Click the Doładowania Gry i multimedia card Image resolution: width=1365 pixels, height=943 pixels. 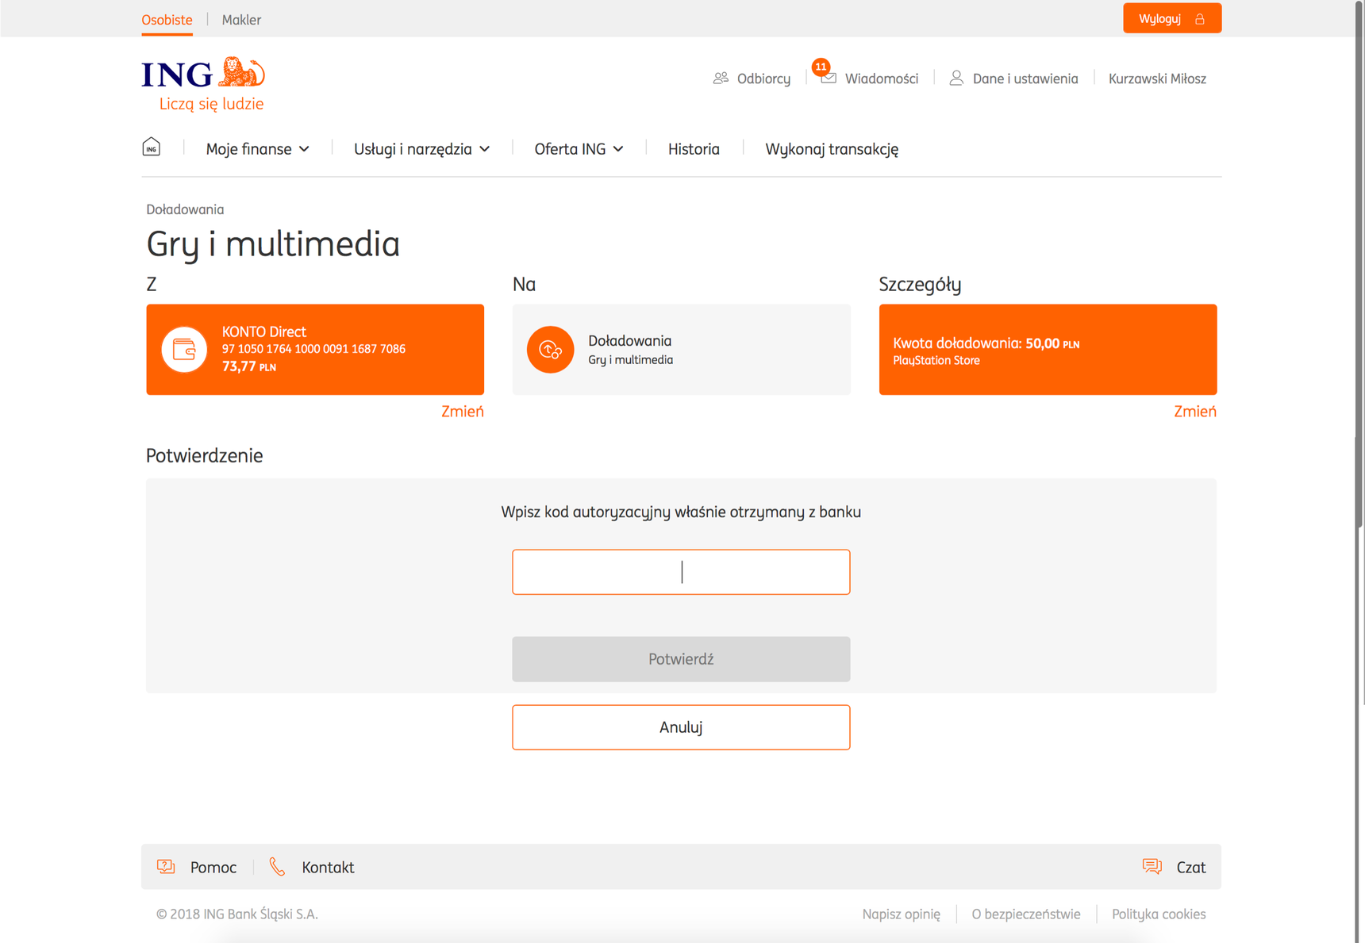click(681, 350)
